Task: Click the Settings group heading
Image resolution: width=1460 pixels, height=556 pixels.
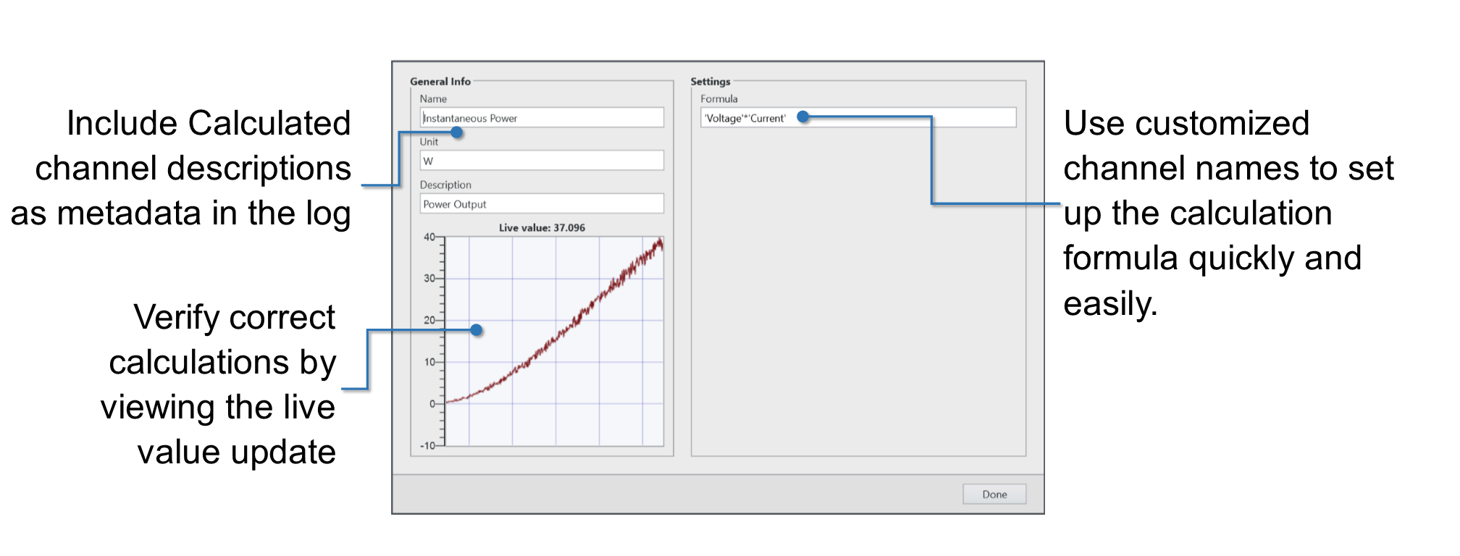Action: tap(710, 81)
